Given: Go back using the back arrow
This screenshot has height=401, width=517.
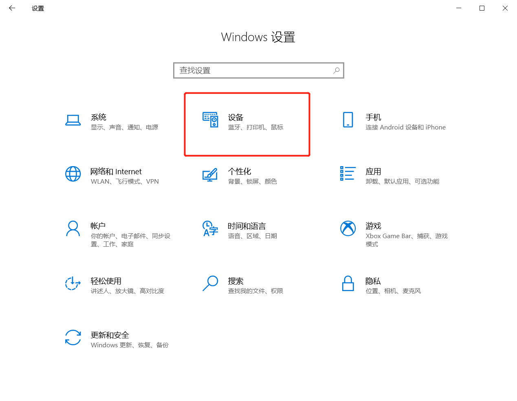Looking at the screenshot, I should click(12, 8).
